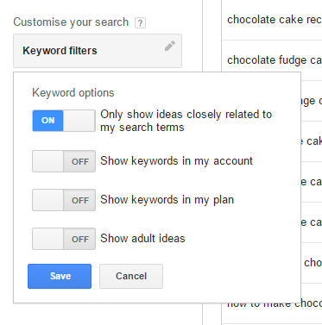Cancel the keyword options dialog
The height and width of the screenshot is (325, 322).
coord(131,276)
